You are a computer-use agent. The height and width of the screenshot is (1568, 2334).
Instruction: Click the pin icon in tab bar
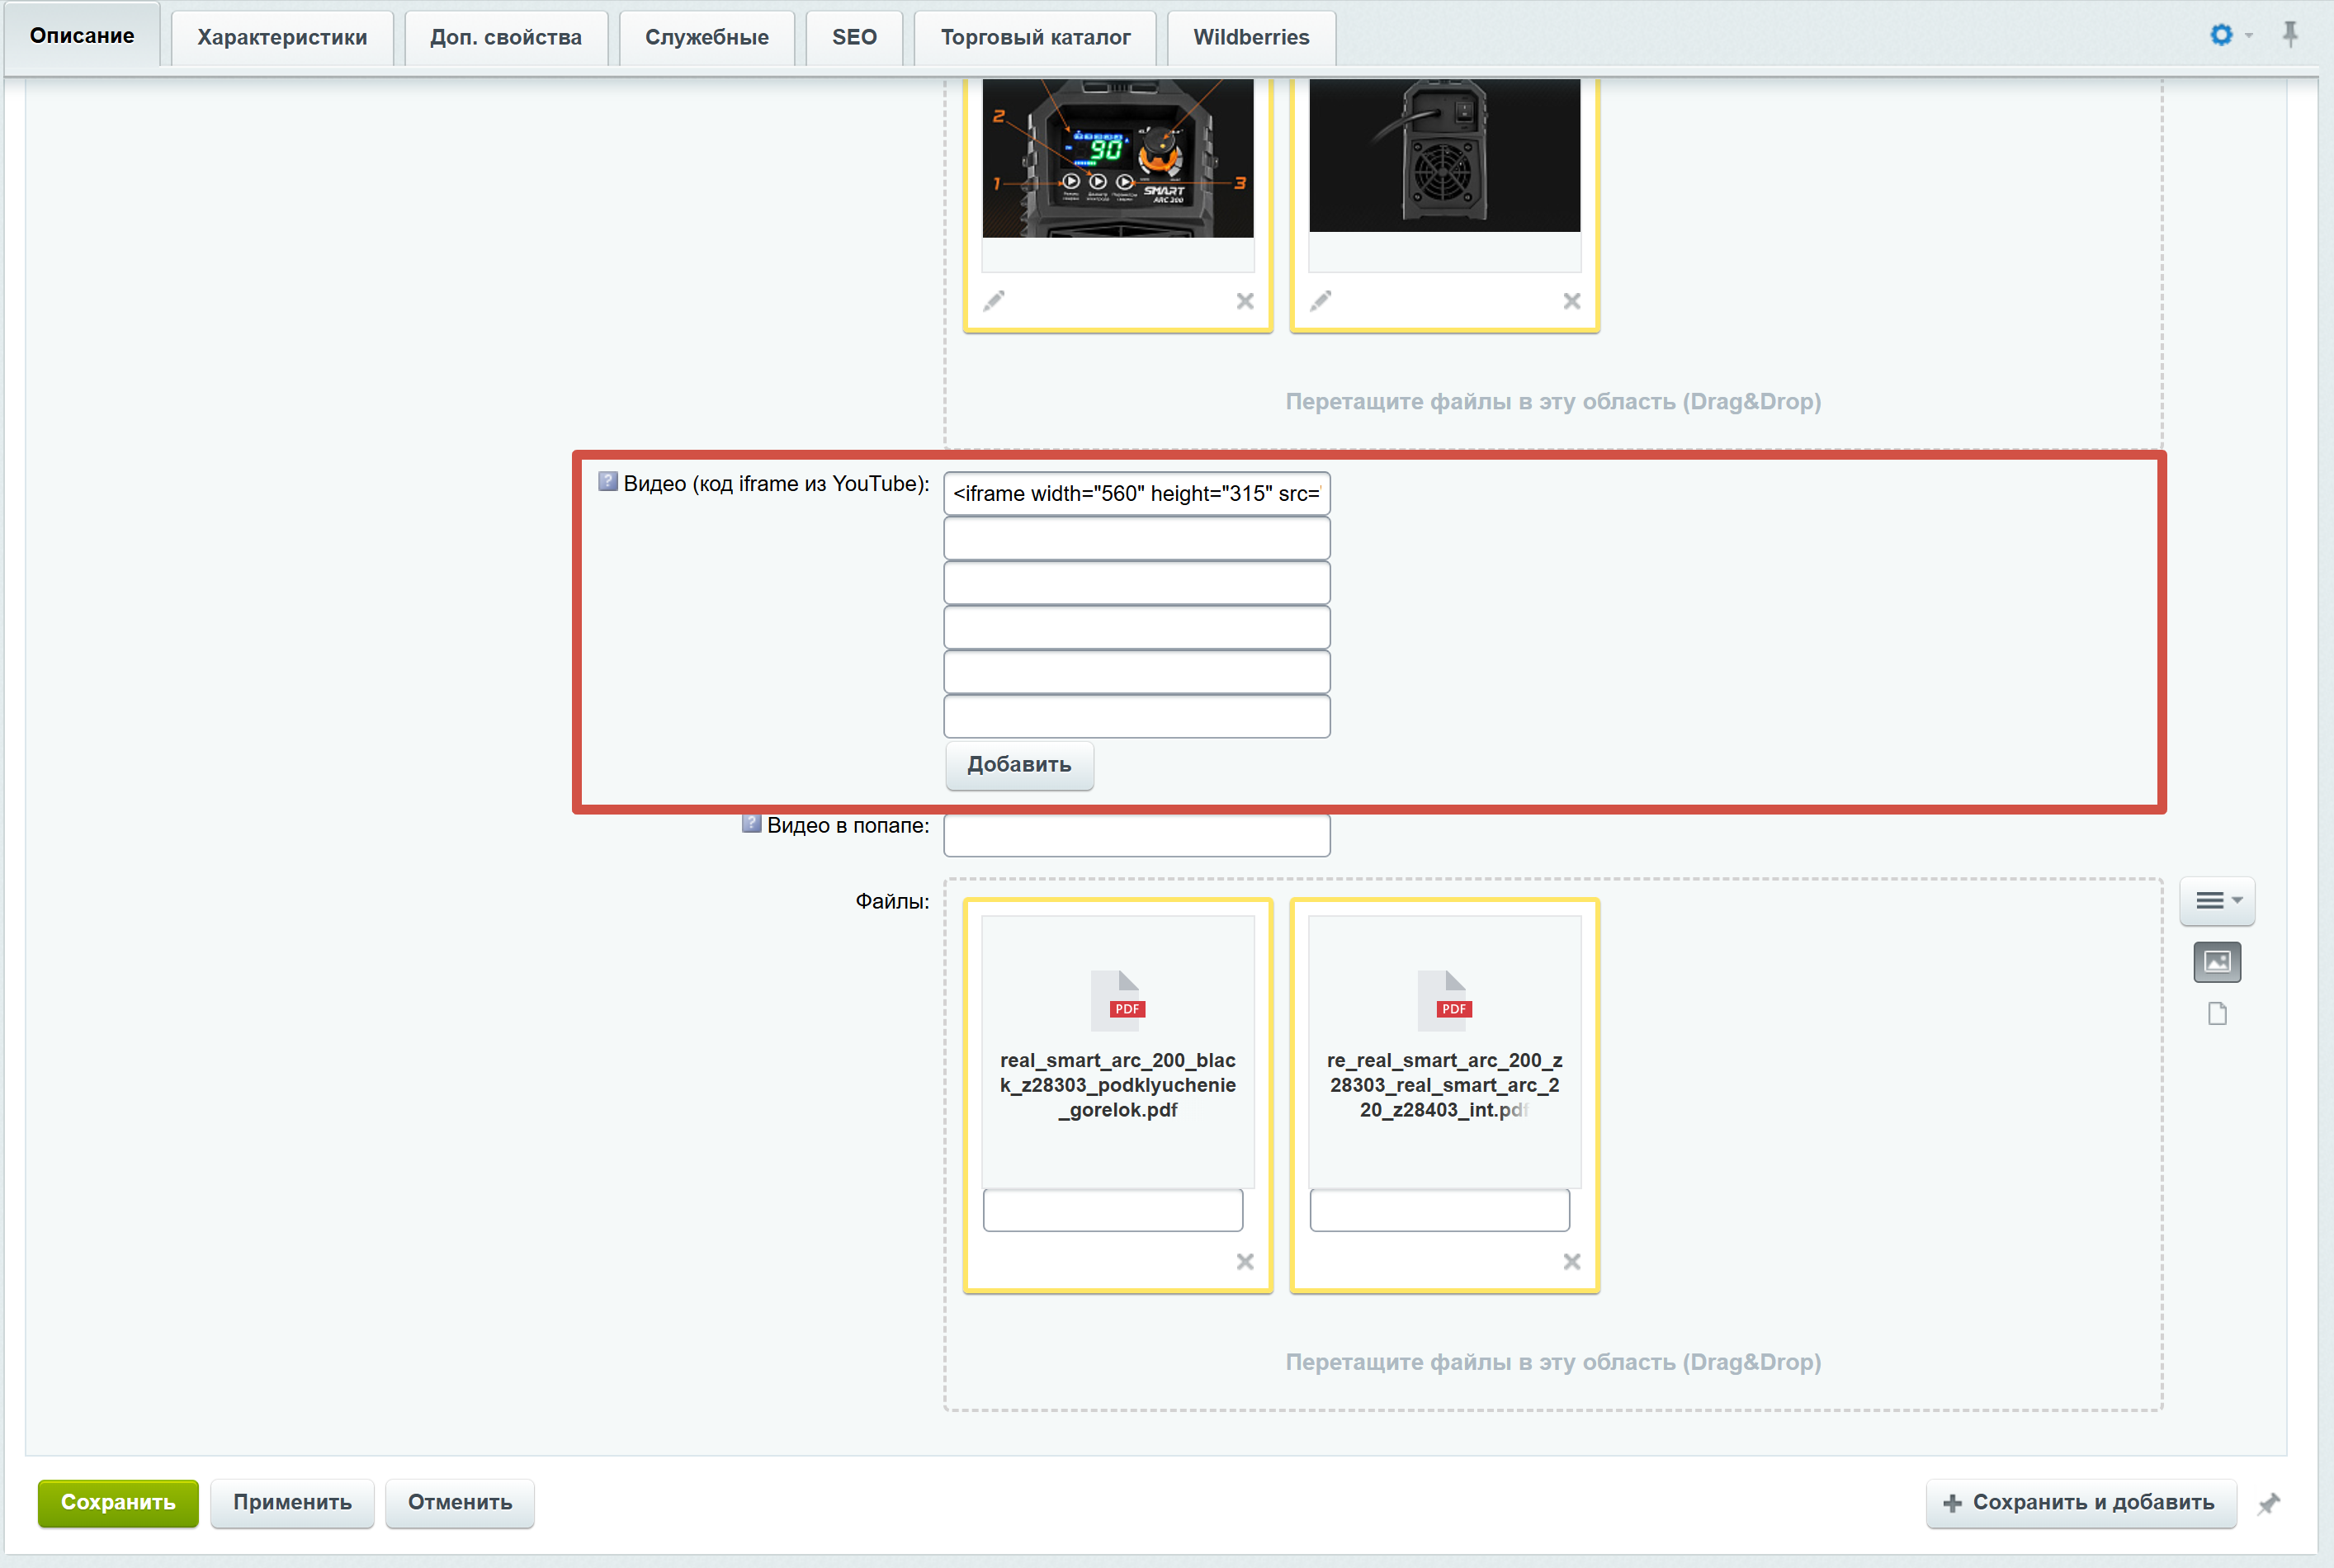(x=2290, y=35)
